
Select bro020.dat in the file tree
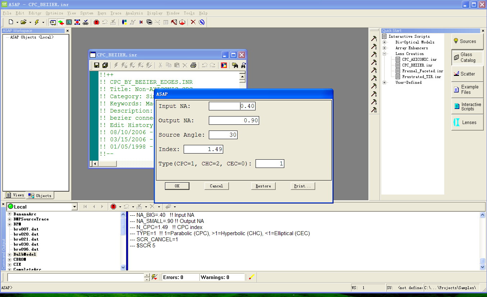(x=26, y=234)
